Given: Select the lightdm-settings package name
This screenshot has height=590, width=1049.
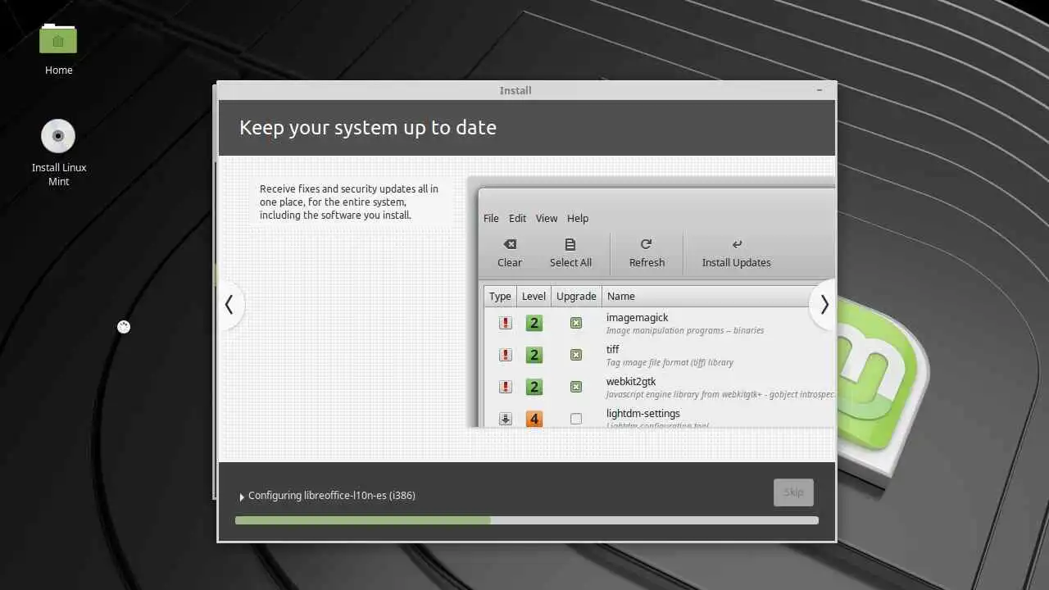Looking at the screenshot, I should [643, 413].
